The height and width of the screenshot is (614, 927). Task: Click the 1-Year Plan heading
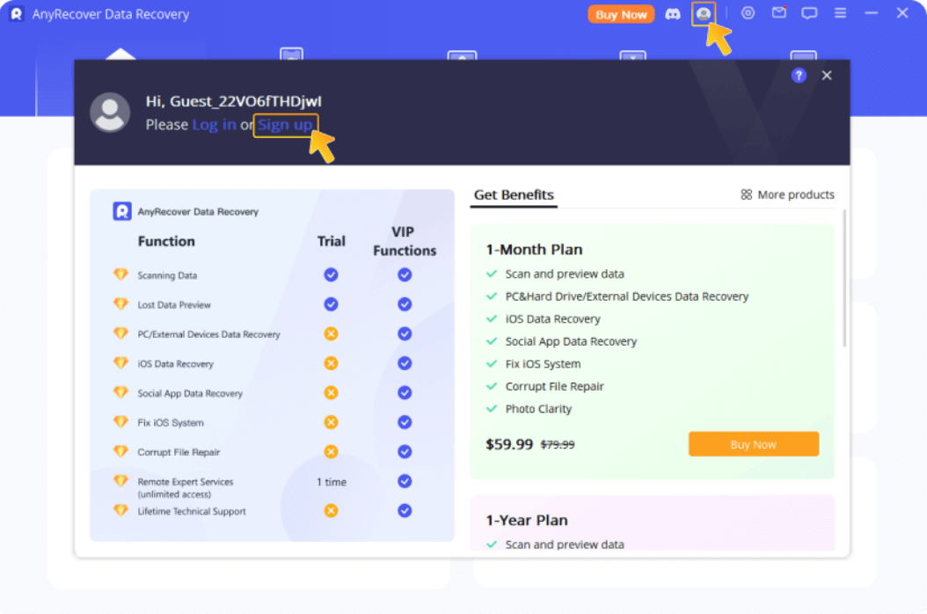coord(526,520)
